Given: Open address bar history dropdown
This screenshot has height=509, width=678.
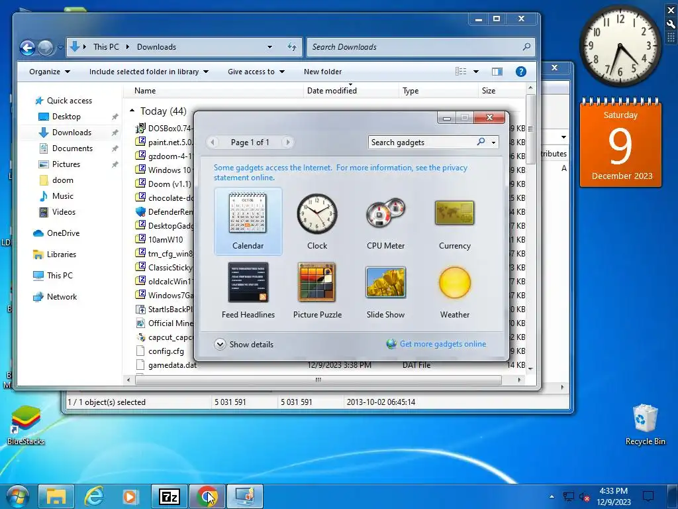Looking at the screenshot, I should click(x=270, y=47).
